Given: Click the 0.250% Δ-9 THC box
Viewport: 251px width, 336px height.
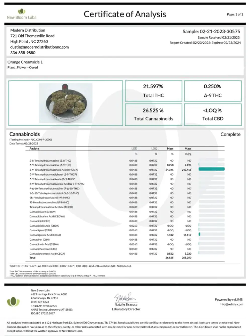Looking at the screenshot, I should coord(213,91).
